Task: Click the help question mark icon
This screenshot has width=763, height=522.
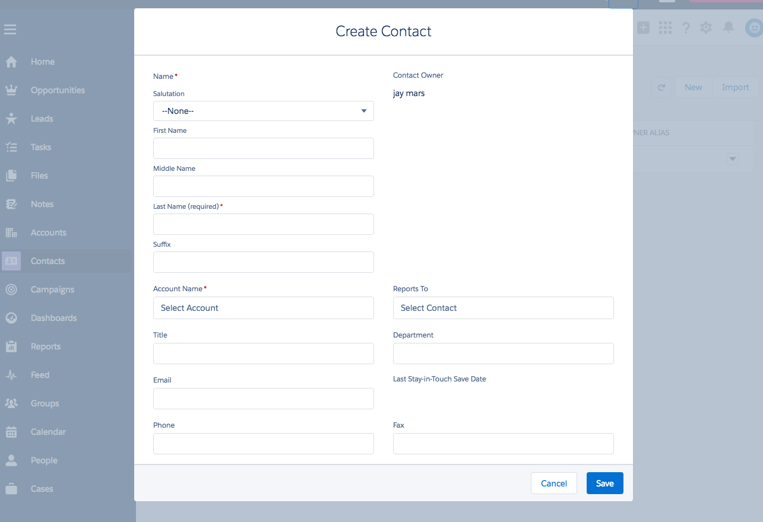Action: [x=686, y=27]
